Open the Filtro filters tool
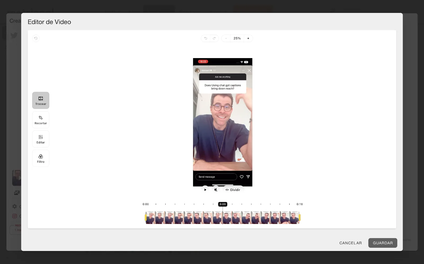Viewport: 424px width, 264px height. pos(41,158)
